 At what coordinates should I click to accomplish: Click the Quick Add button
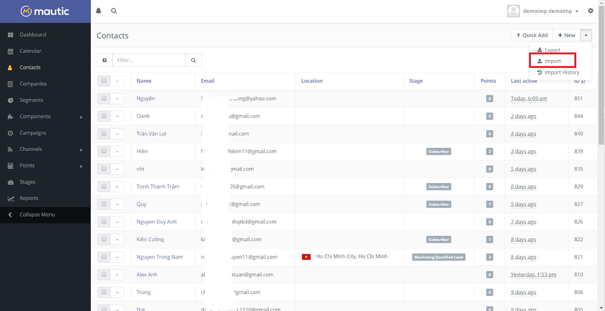click(532, 35)
